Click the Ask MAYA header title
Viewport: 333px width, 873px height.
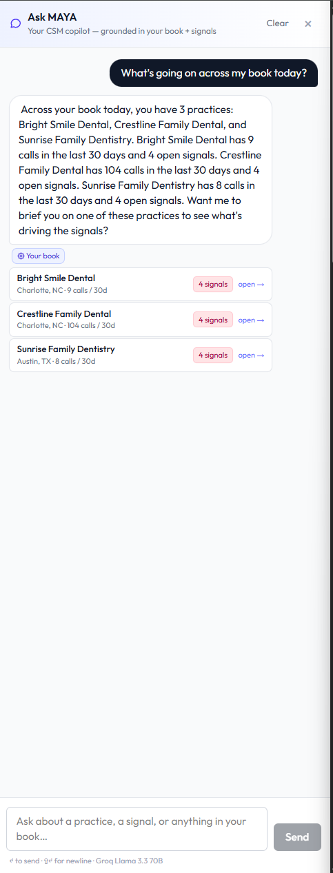[x=52, y=17]
